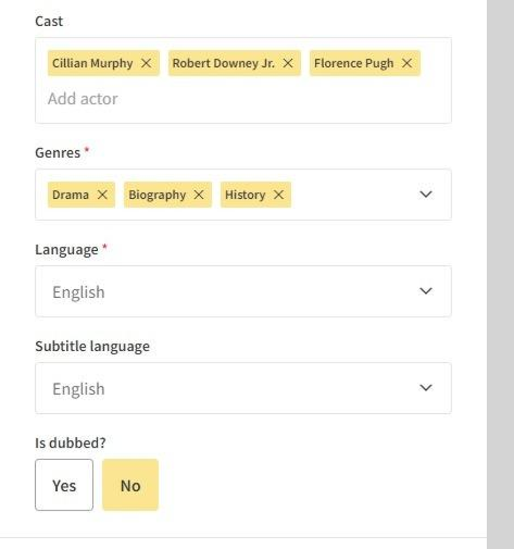This screenshot has width=514, height=549.
Task: Delete the Florence Pugh cast tag
Action: coord(407,63)
